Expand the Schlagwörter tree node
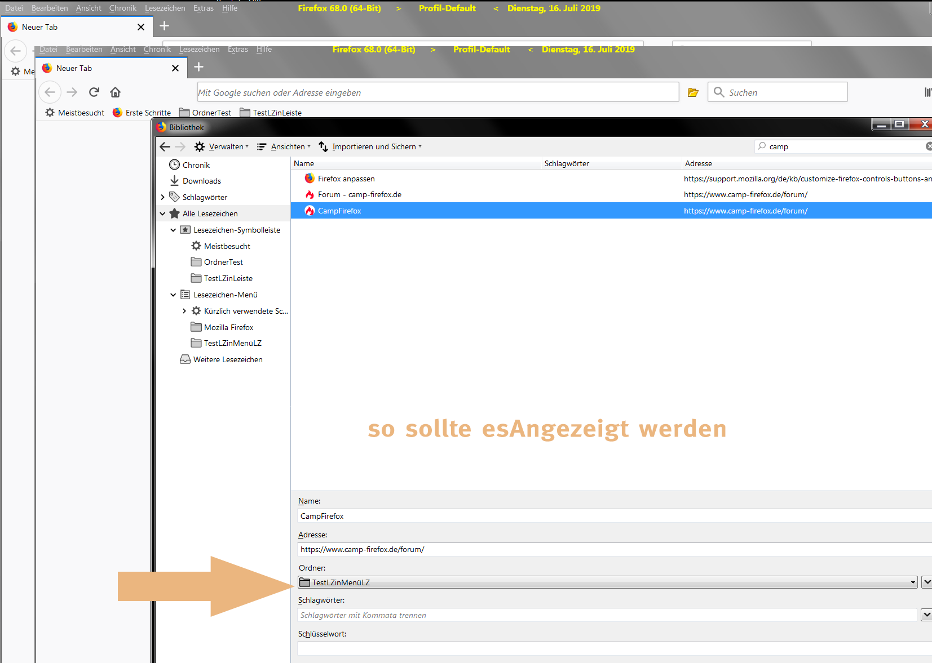The height and width of the screenshot is (663, 932). tap(162, 197)
